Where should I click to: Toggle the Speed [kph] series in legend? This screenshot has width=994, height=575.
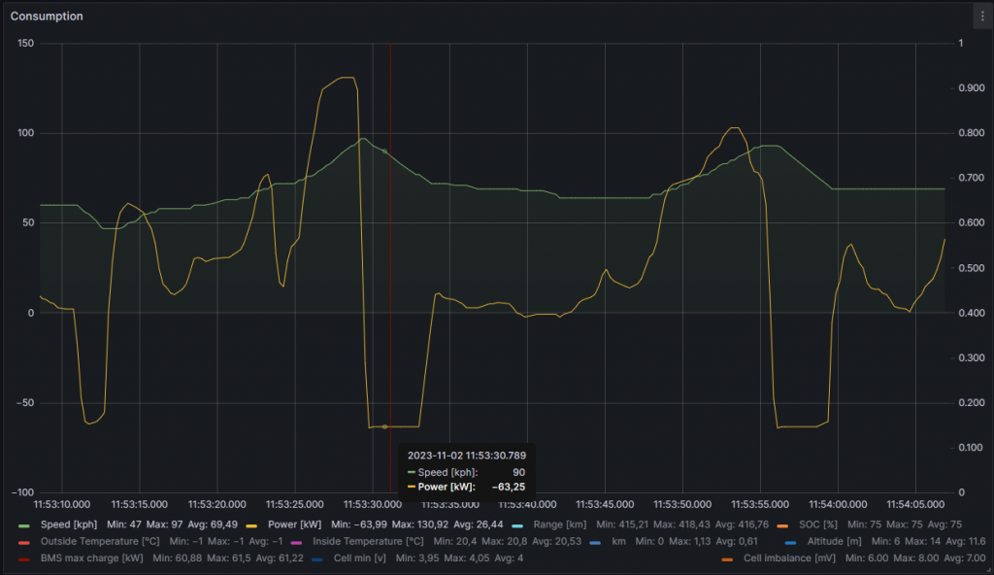click(x=69, y=524)
